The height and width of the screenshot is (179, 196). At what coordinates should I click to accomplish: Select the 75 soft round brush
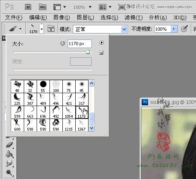click(x=69, y=86)
